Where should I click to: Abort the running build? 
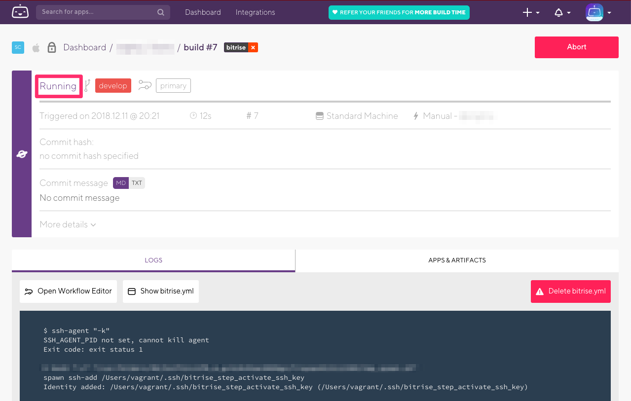(x=576, y=47)
